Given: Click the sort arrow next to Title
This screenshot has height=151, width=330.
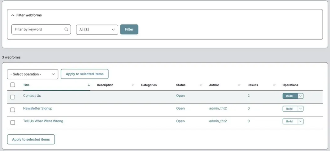Looking at the screenshot, I should (x=89, y=85).
